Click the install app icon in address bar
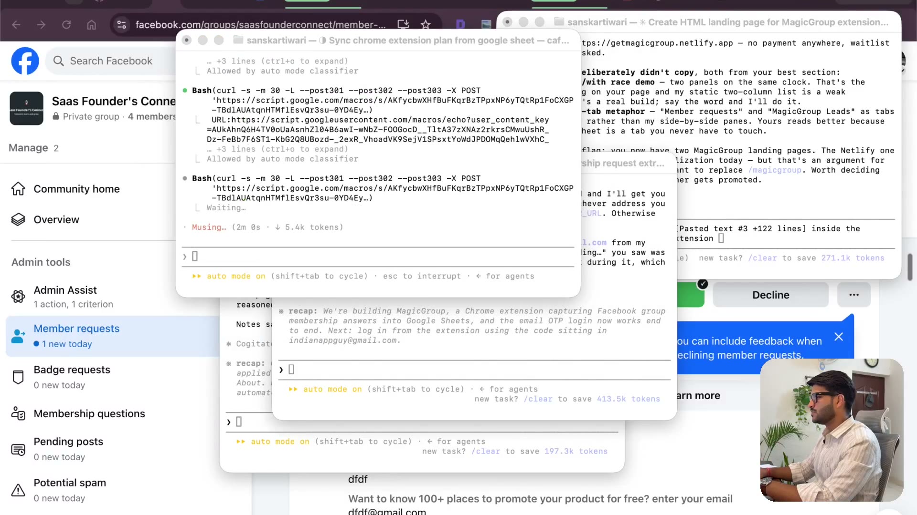 [403, 24]
